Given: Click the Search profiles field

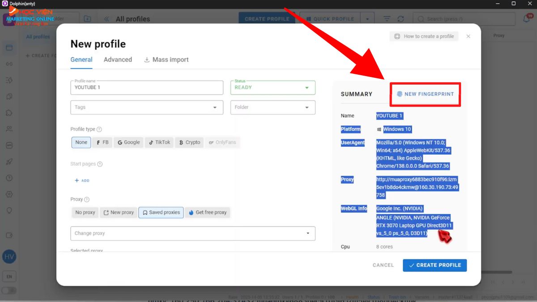Looking at the screenshot, I should [465, 19].
